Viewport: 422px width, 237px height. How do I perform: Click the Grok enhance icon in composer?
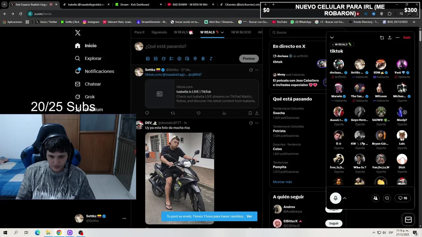(x=164, y=59)
